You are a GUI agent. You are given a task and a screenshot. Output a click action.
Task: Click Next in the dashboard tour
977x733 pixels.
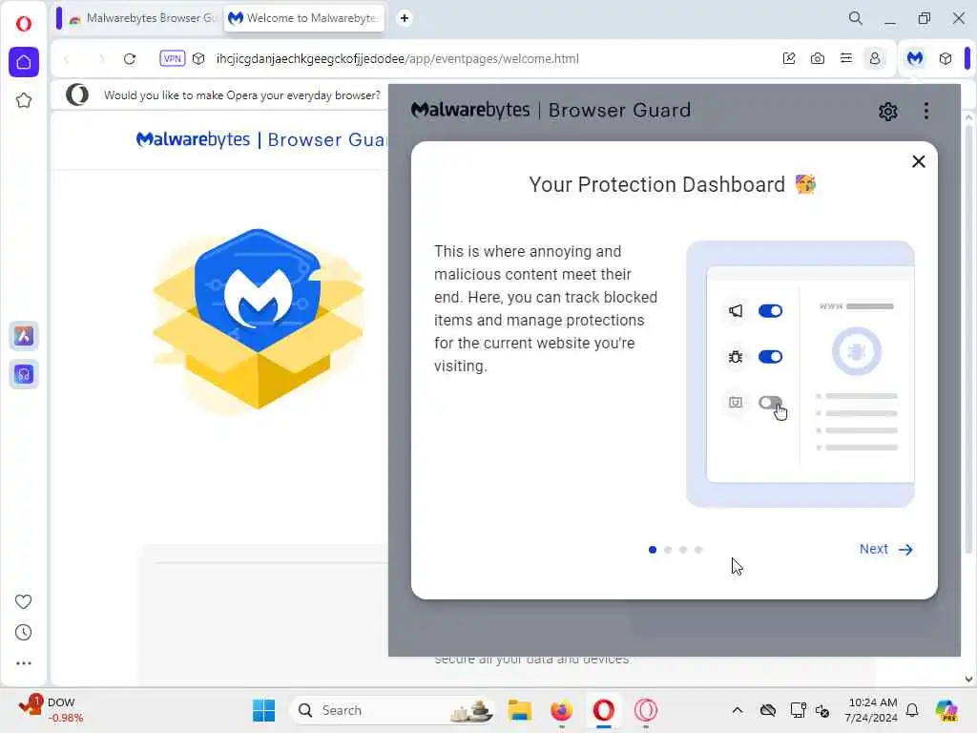pos(885,549)
